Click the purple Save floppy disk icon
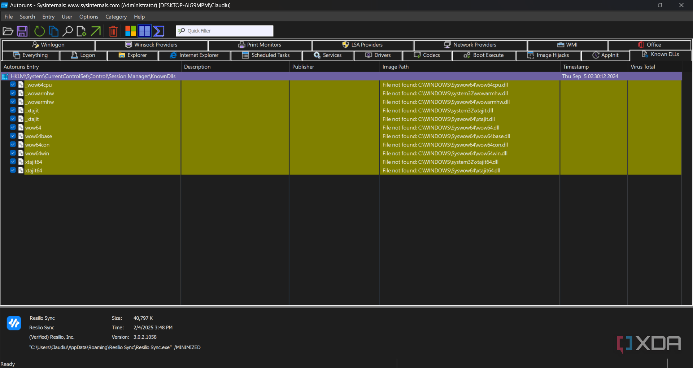The width and height of the screenshot is (693, 368). [22, 31]
